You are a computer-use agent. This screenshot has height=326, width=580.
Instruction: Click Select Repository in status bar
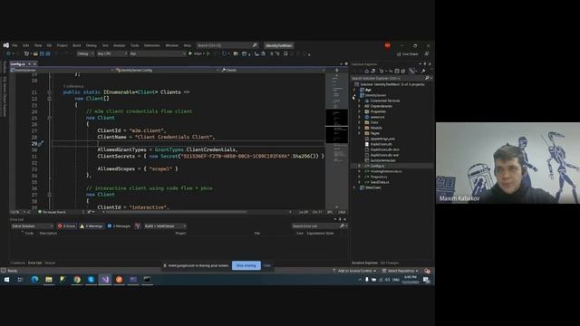tap(401, 271)
